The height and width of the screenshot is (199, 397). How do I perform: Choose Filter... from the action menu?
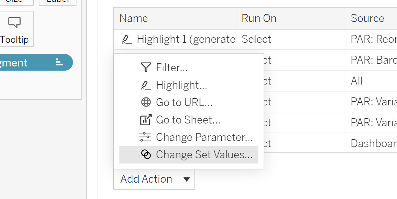tap(172, 67)
